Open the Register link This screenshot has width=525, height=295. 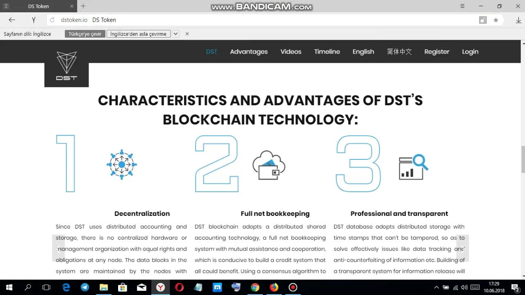click(x=437, y=52)
